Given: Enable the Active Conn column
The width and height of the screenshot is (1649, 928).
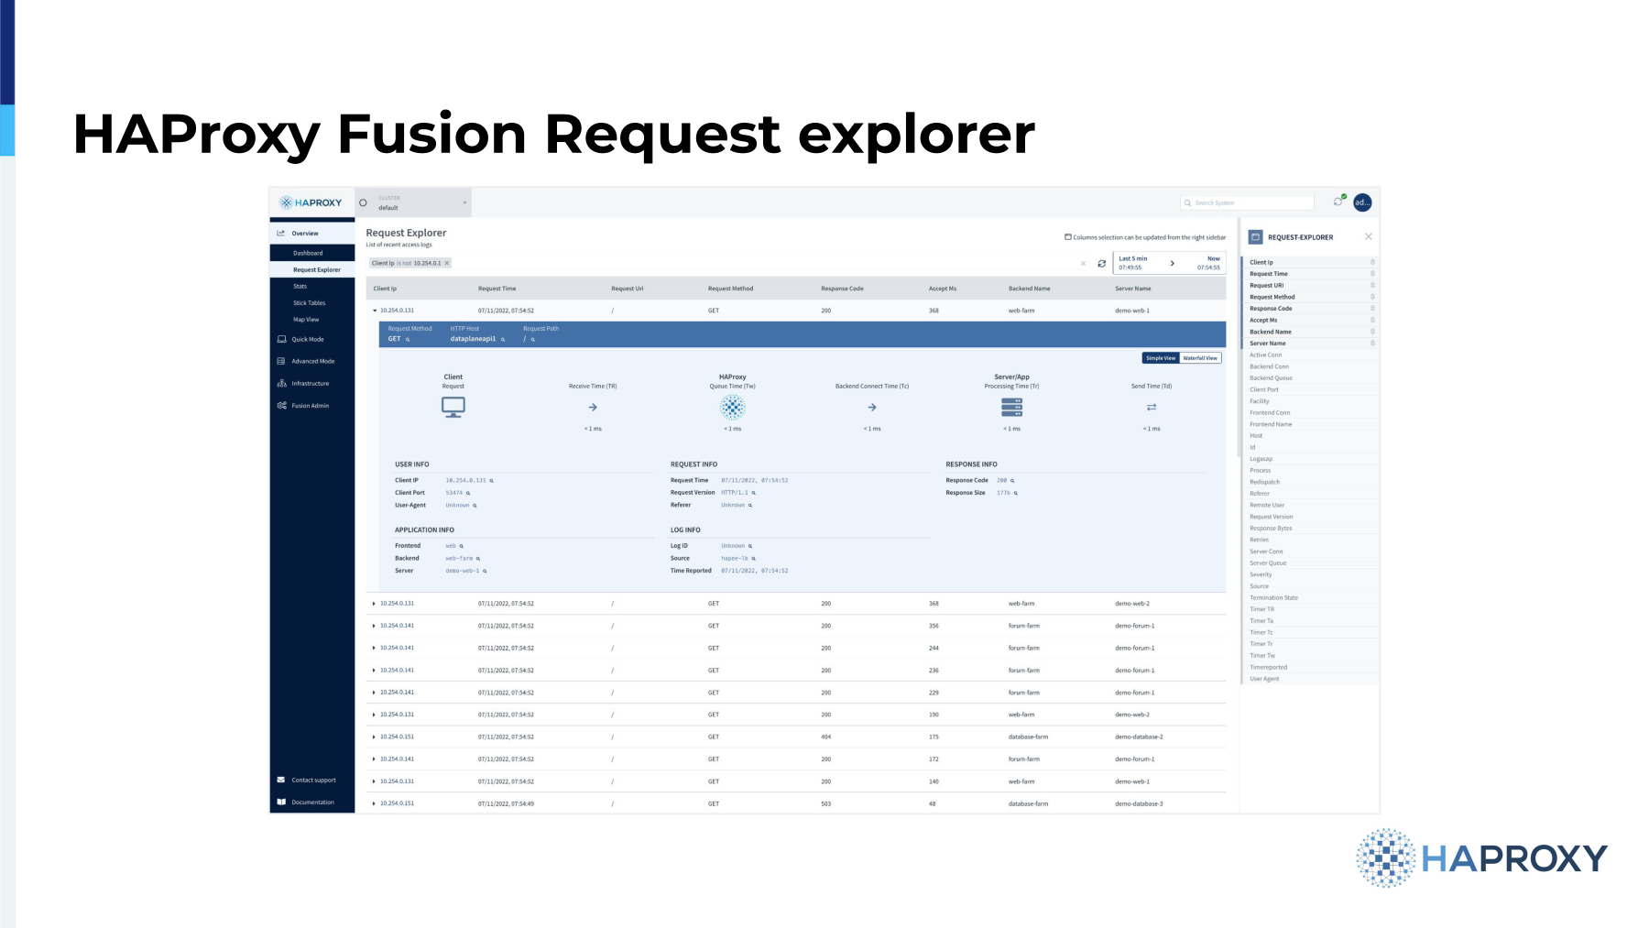Looking at the screenshot, I should click(1310, 355).
